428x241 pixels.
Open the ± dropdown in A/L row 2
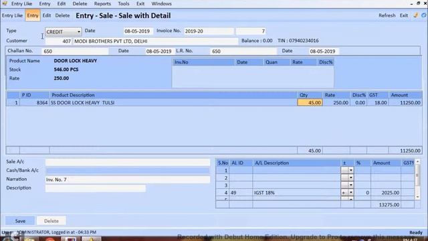pyautogui.click(x=350, y=177)
